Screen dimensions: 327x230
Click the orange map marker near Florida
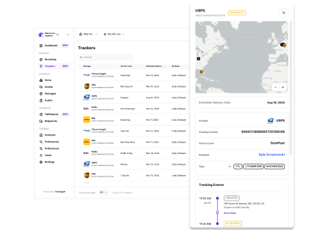(x=201, y=72)
